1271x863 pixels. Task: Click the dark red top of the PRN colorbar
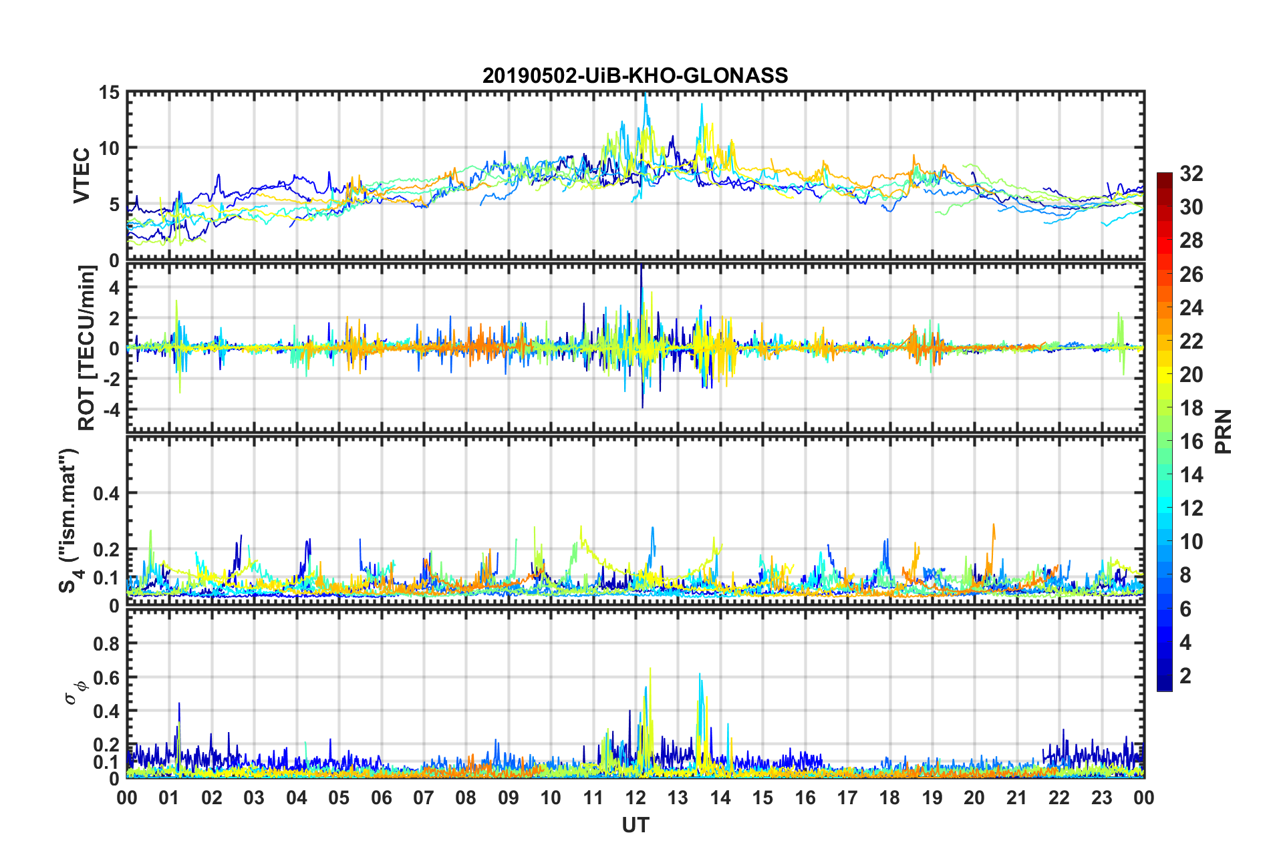point(1165,177)
